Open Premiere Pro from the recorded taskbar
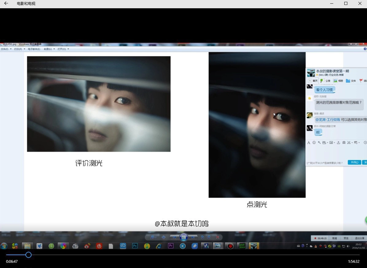The width and height of the screenshot is (367, 268). click(x=171, y=246)
